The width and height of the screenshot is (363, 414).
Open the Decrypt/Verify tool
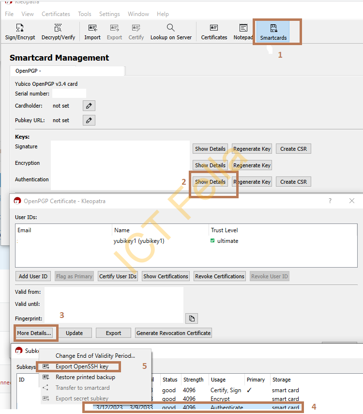[58, 32]
